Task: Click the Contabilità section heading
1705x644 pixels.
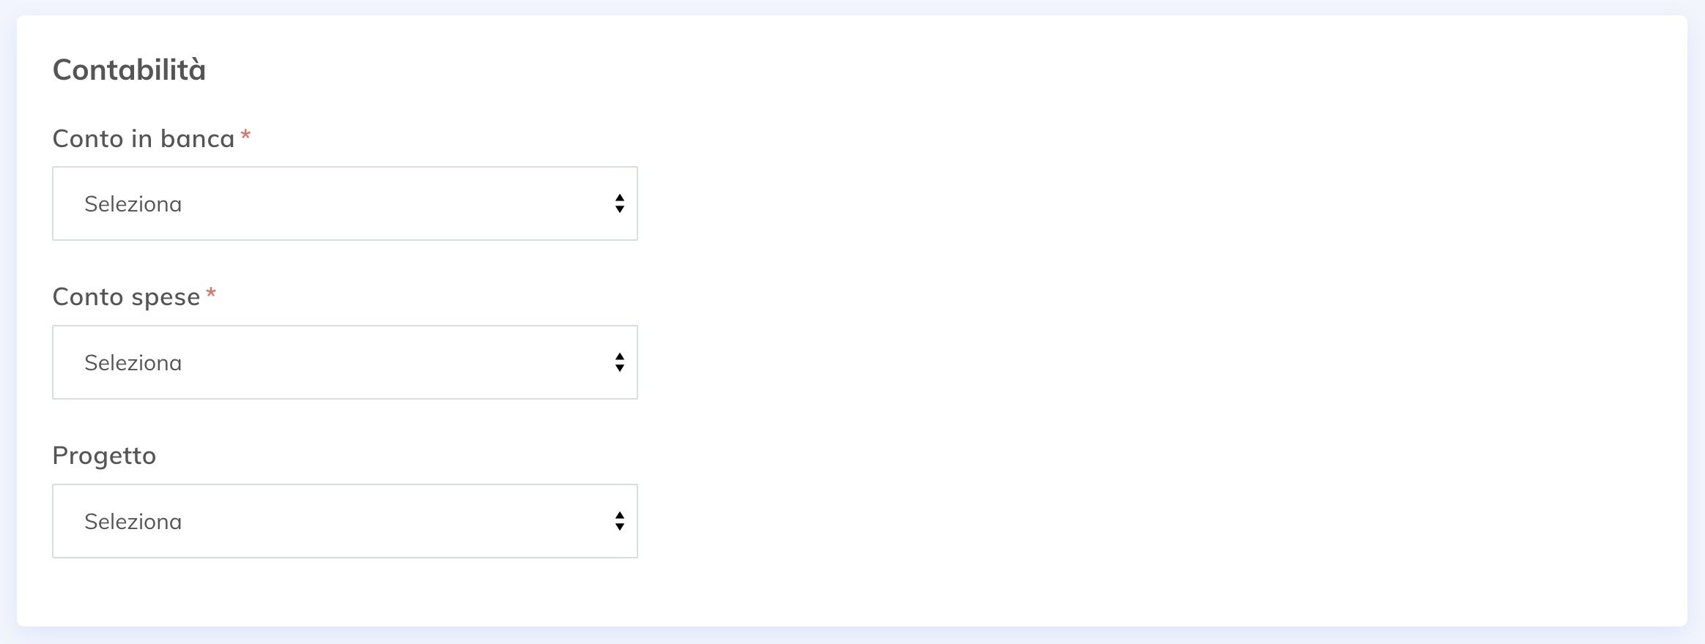Action: point(129,70)
